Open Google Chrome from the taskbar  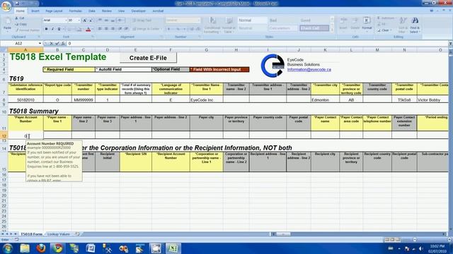(58, 248)
